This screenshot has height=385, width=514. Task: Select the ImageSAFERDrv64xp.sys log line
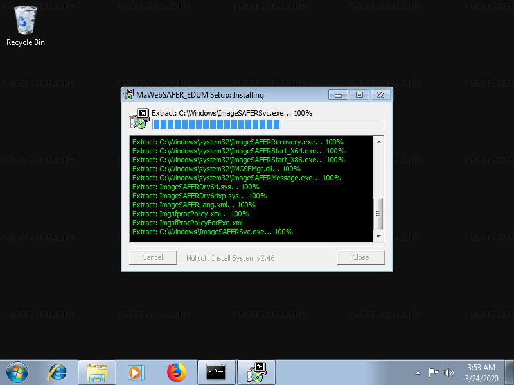pos(199,196)
